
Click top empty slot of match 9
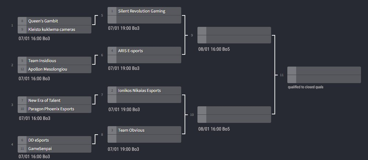[x=234, y=31]
